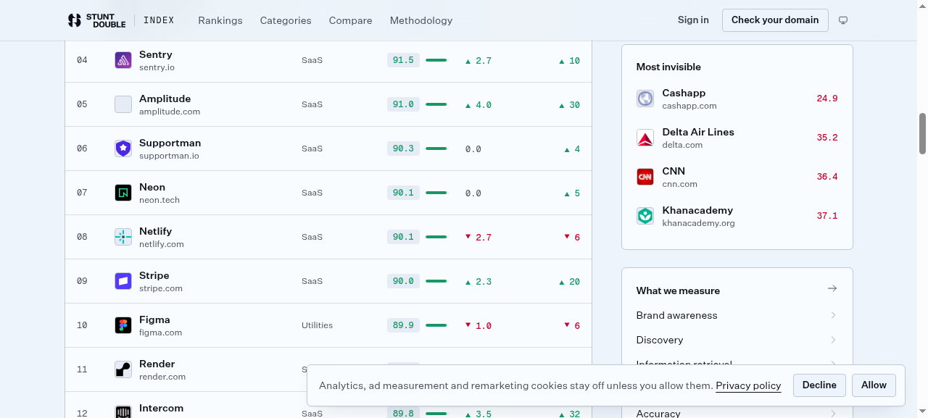Click the Intercom company name

point(161,408)
